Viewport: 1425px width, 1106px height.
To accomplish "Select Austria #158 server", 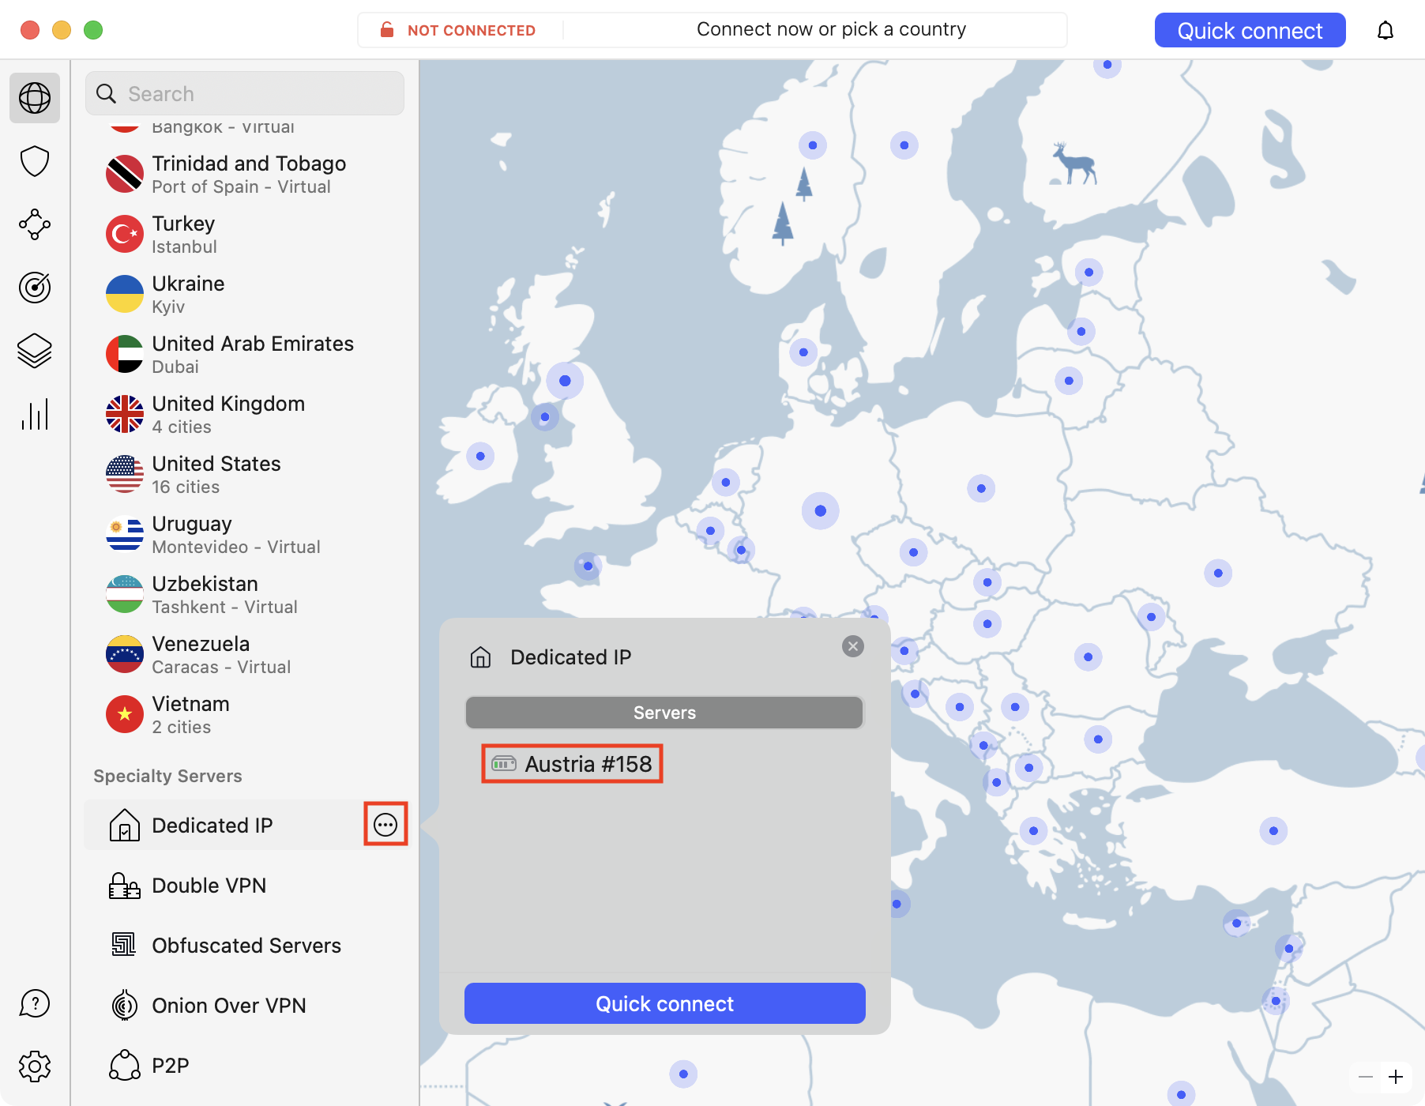I will (572, 764).
